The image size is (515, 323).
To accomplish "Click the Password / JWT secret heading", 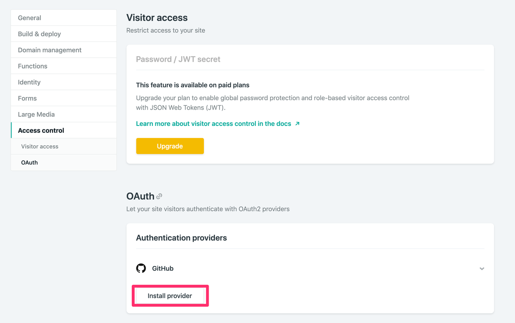I will click(178, 60).
